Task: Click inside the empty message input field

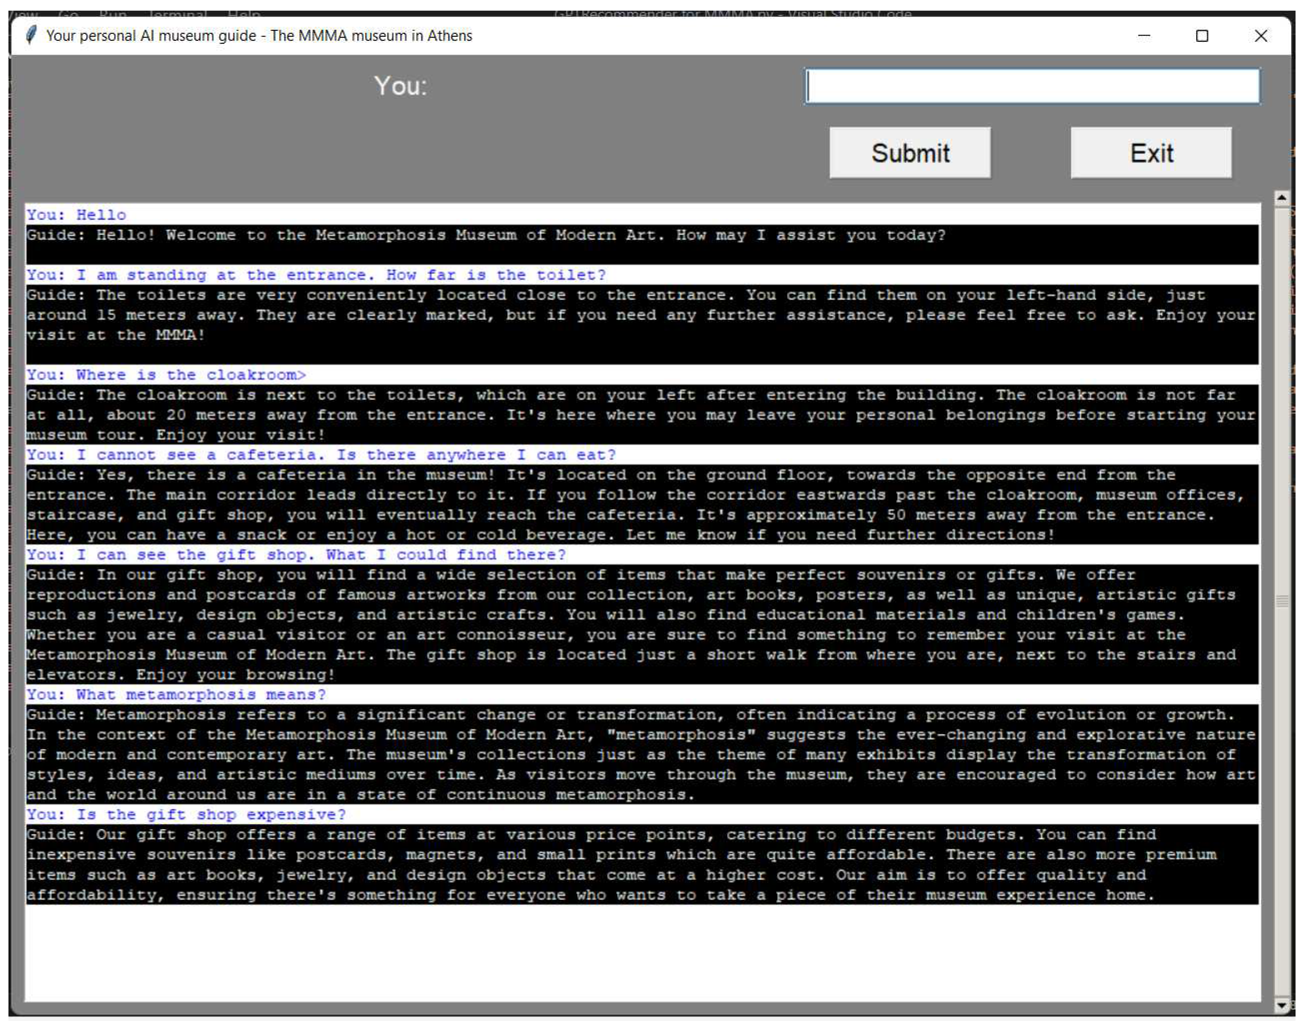Action: (1032, 86)
